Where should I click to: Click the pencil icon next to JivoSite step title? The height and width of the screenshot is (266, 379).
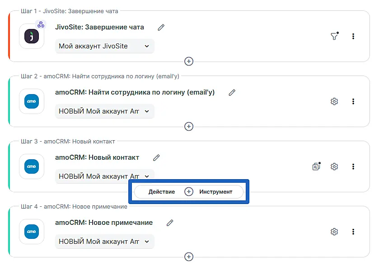pos(161,28)
